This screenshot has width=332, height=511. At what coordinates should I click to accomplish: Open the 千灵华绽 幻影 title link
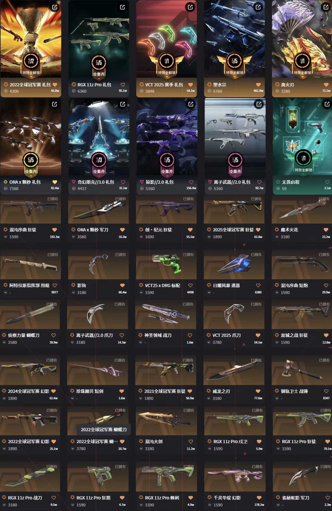click(x=227, y=497)
